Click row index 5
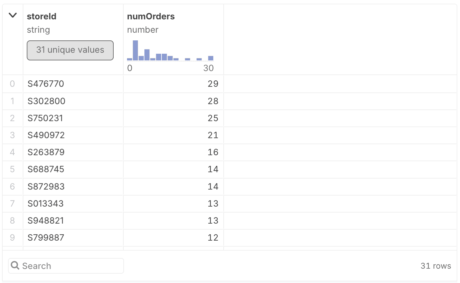 pyautogui.click(x=12, y=169)
